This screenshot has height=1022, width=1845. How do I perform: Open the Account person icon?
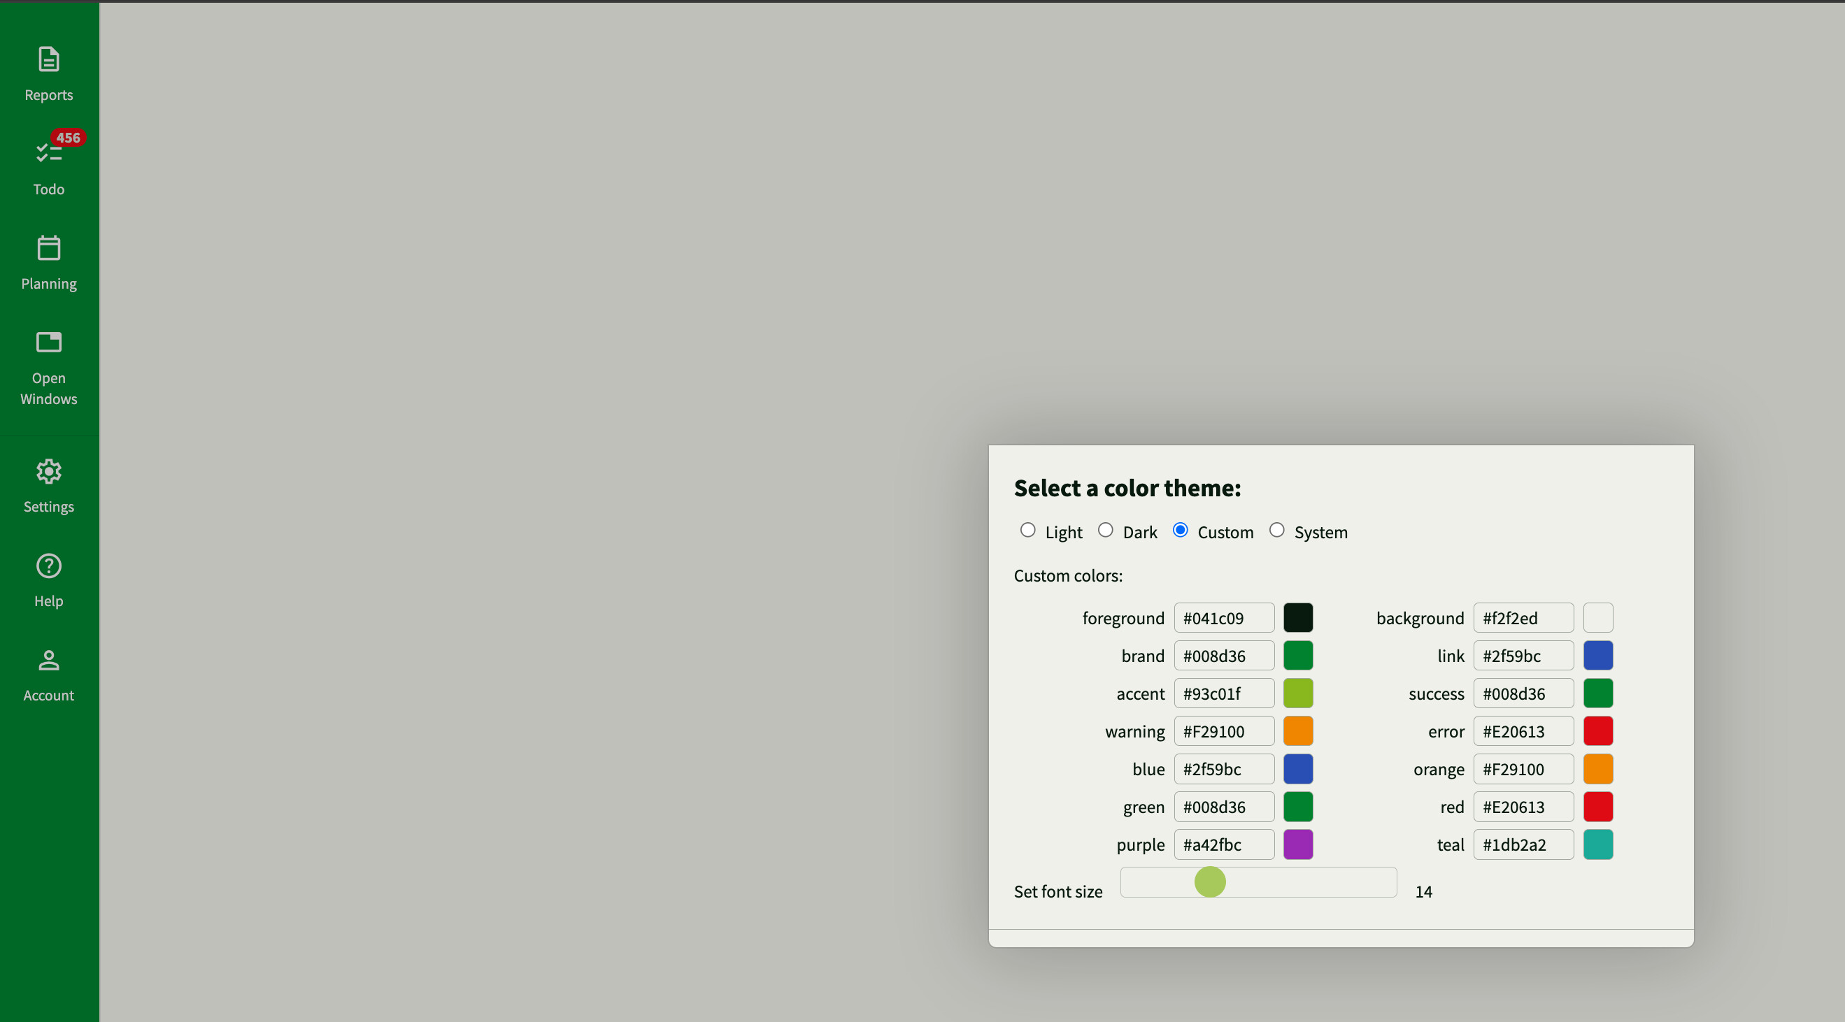coord(49,661)
